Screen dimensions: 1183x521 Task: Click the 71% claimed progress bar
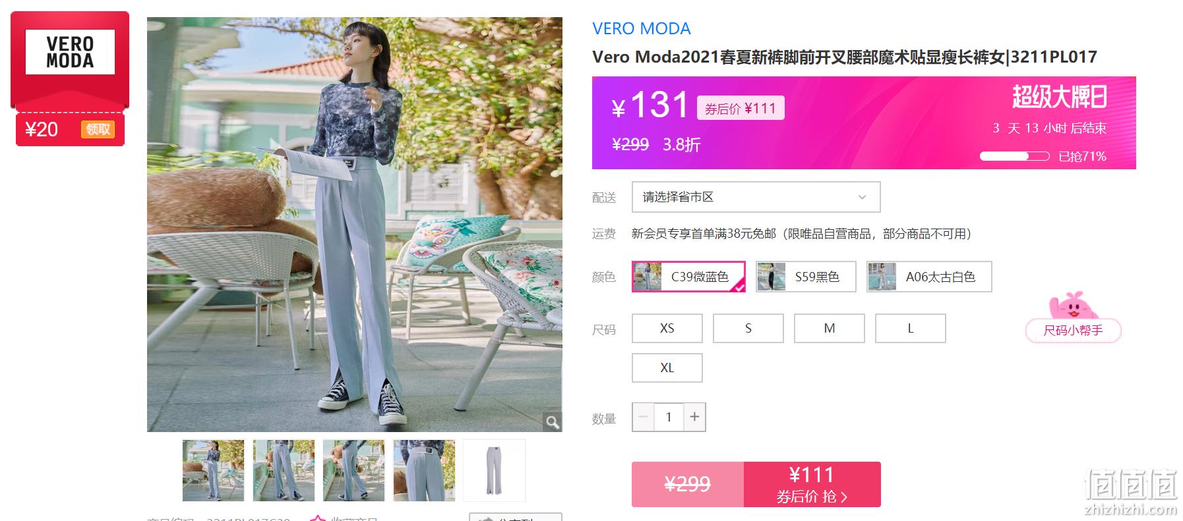[x=1014, y=156]
